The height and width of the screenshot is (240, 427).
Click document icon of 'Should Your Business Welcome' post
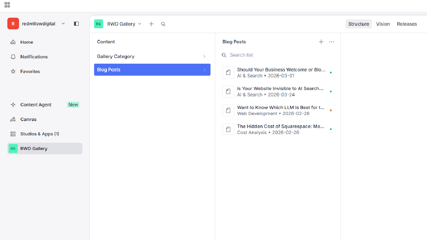pyautogui.click(x=228, y=72)
